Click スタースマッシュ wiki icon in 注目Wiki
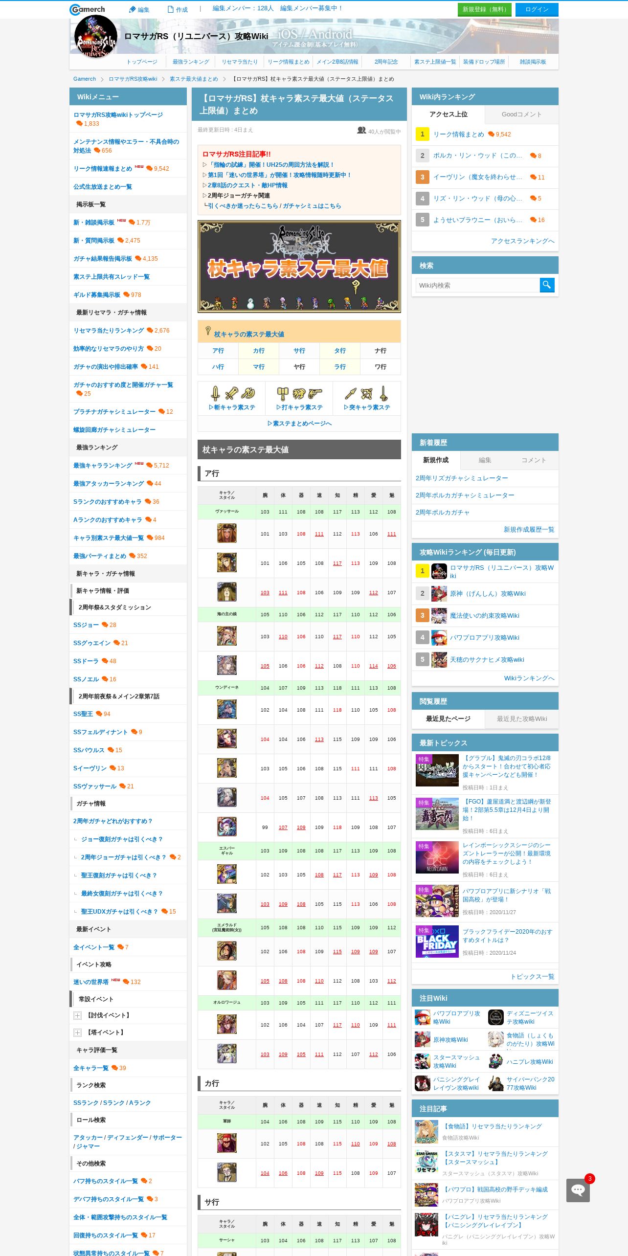The width and height of the screenshot is (628, 1256). coord(422,1061)
